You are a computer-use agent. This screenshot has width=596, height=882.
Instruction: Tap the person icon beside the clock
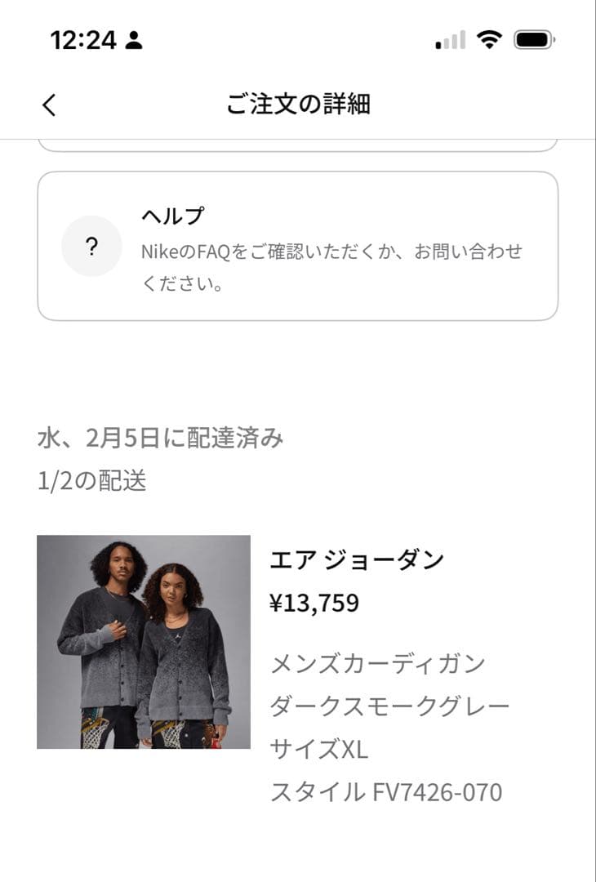click(134, 40)
